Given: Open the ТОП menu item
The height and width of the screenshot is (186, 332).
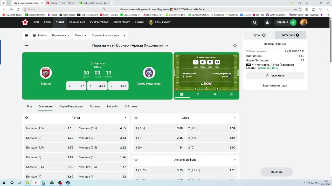Looking at the screenshot, I should click(x=36, y=22).
